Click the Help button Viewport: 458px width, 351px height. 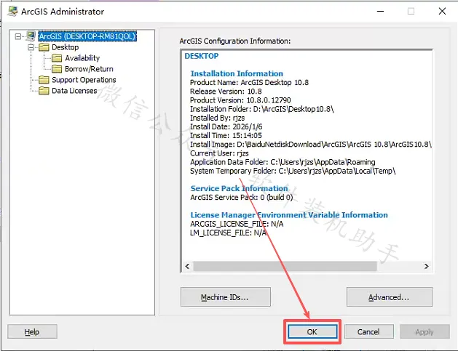click(32, 332)
